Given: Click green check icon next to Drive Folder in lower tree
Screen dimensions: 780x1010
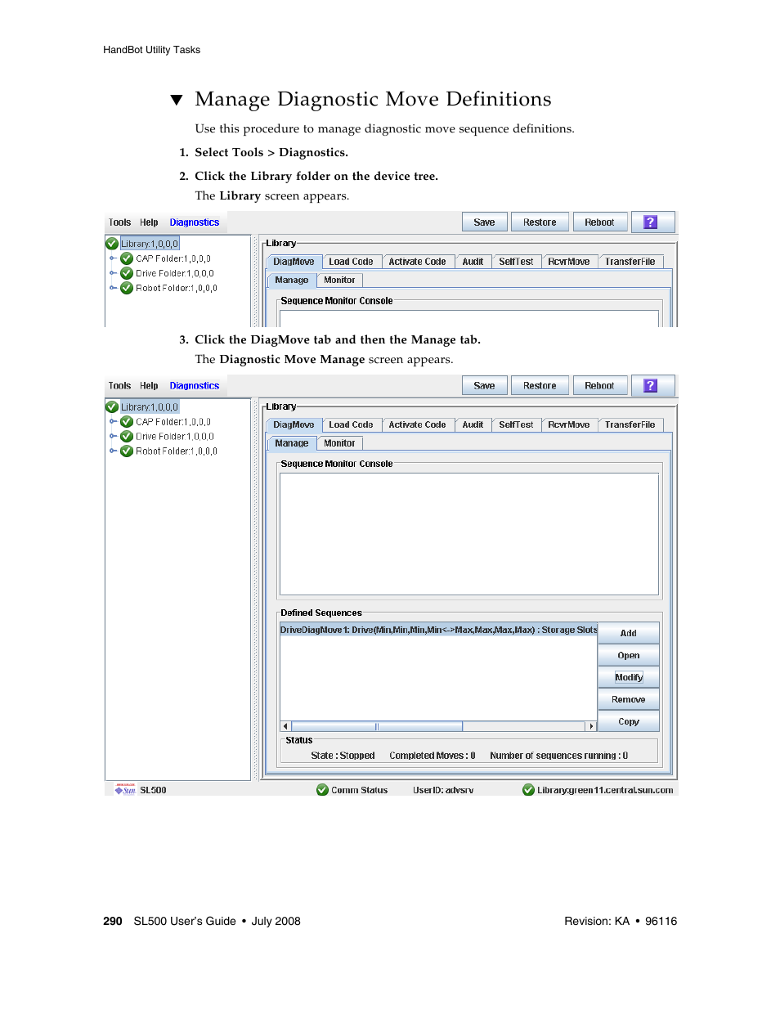Looking at the screenshot, I should click(127, 437).
